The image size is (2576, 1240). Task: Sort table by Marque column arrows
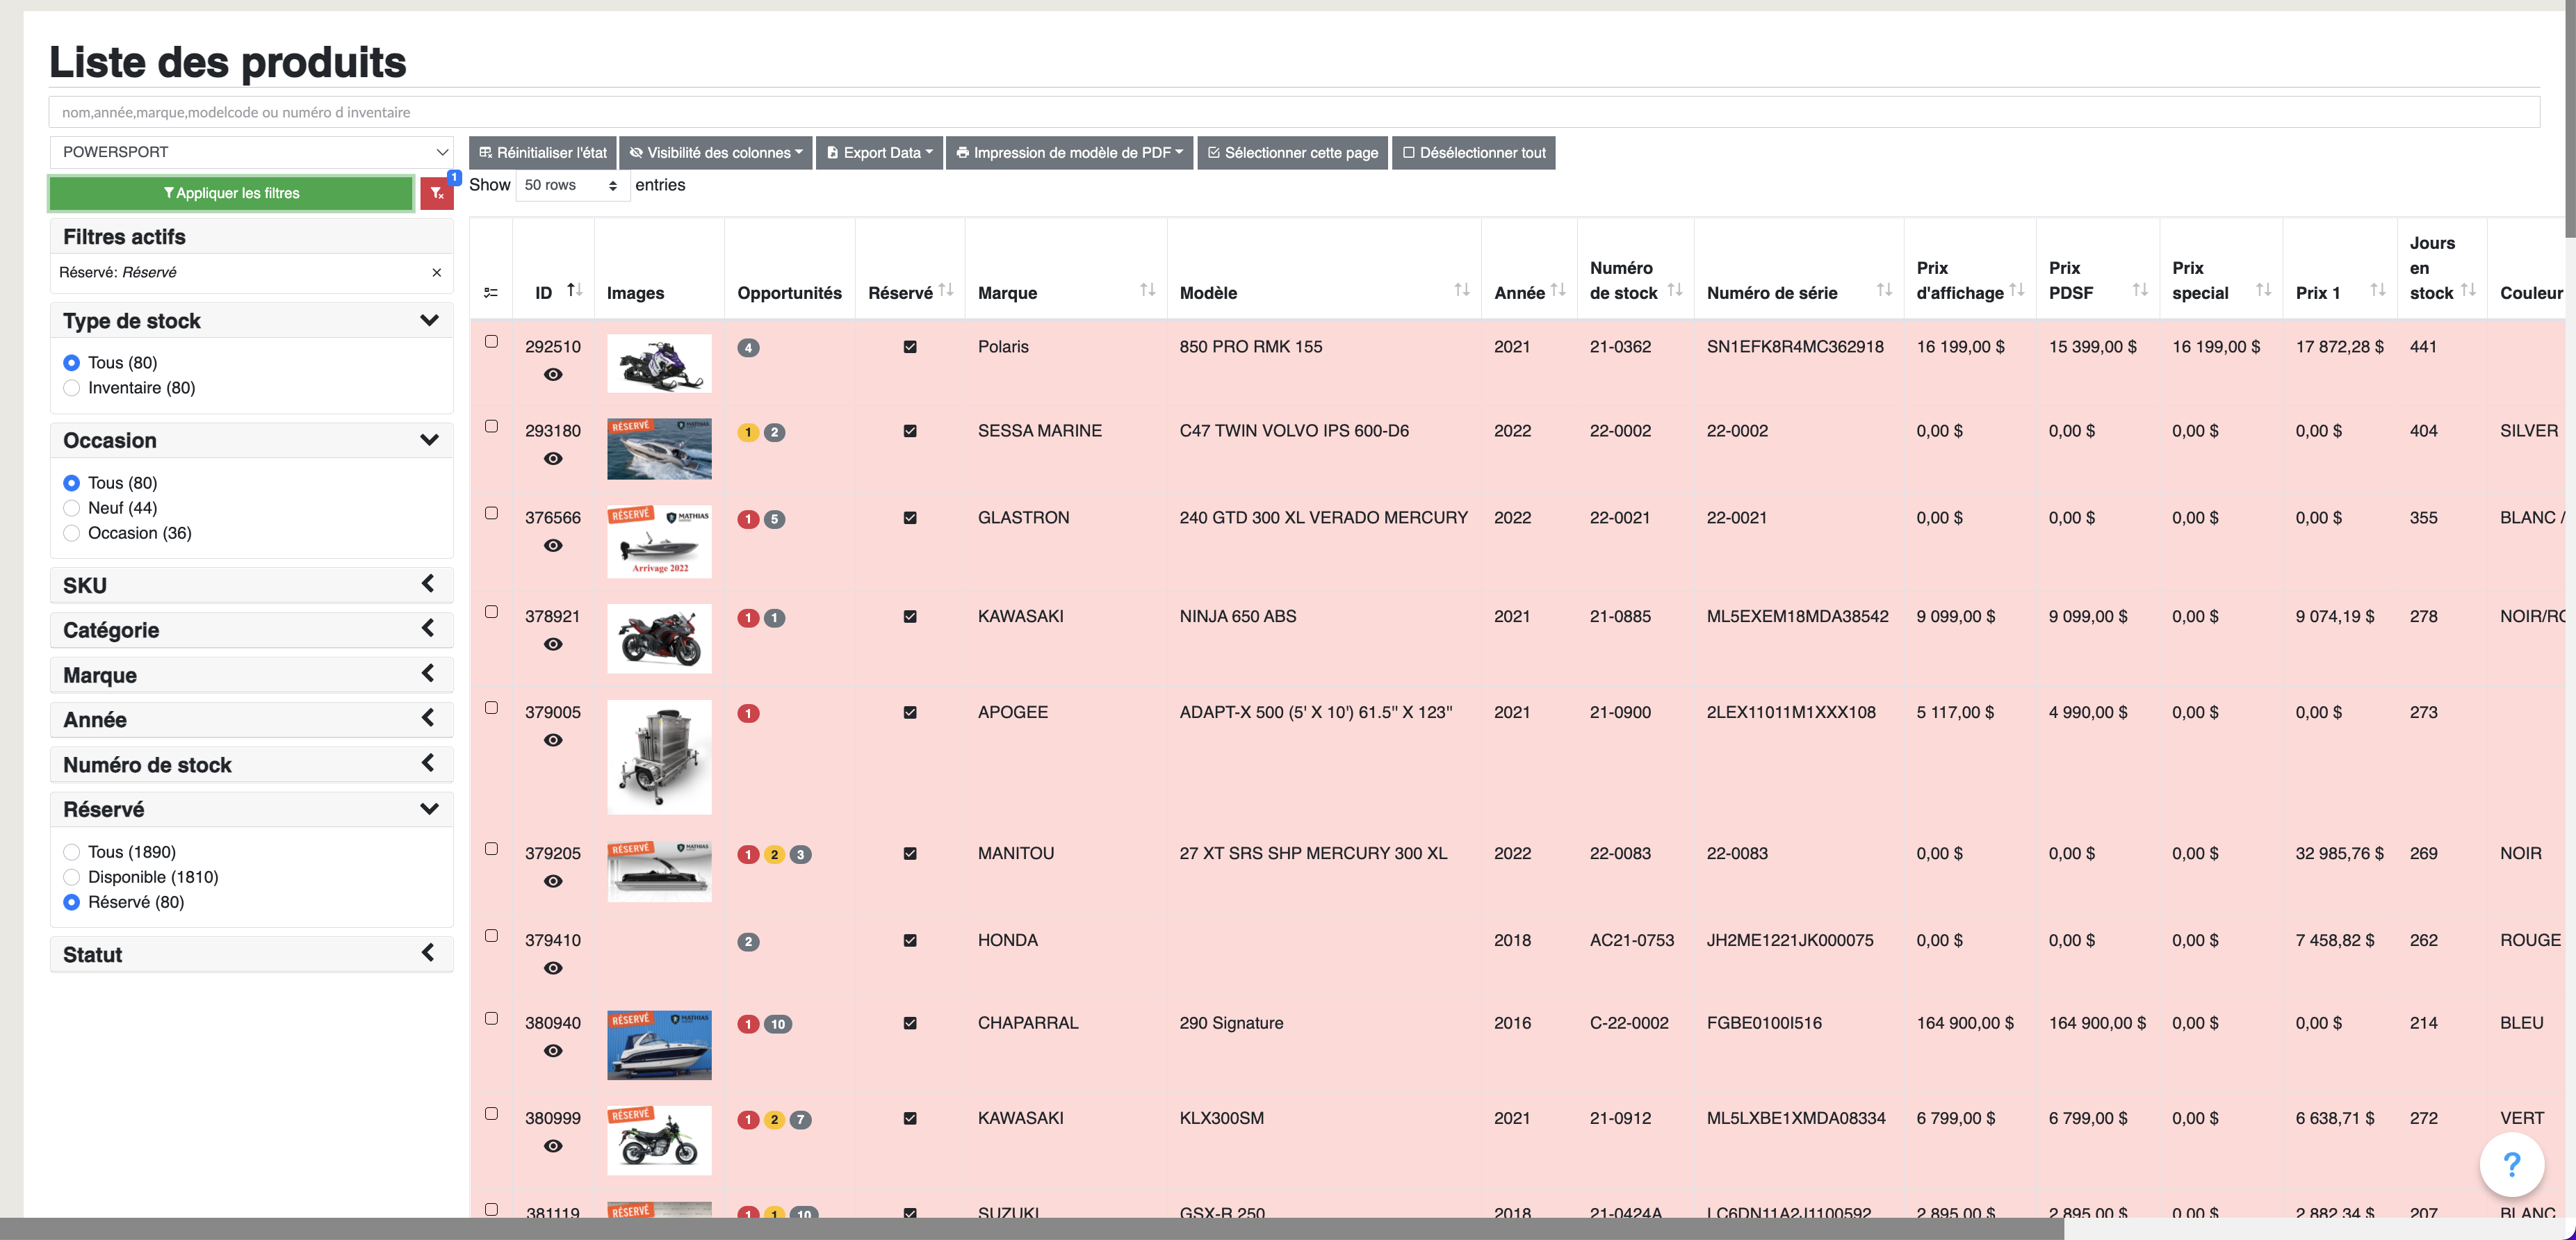coord(1147,290)
